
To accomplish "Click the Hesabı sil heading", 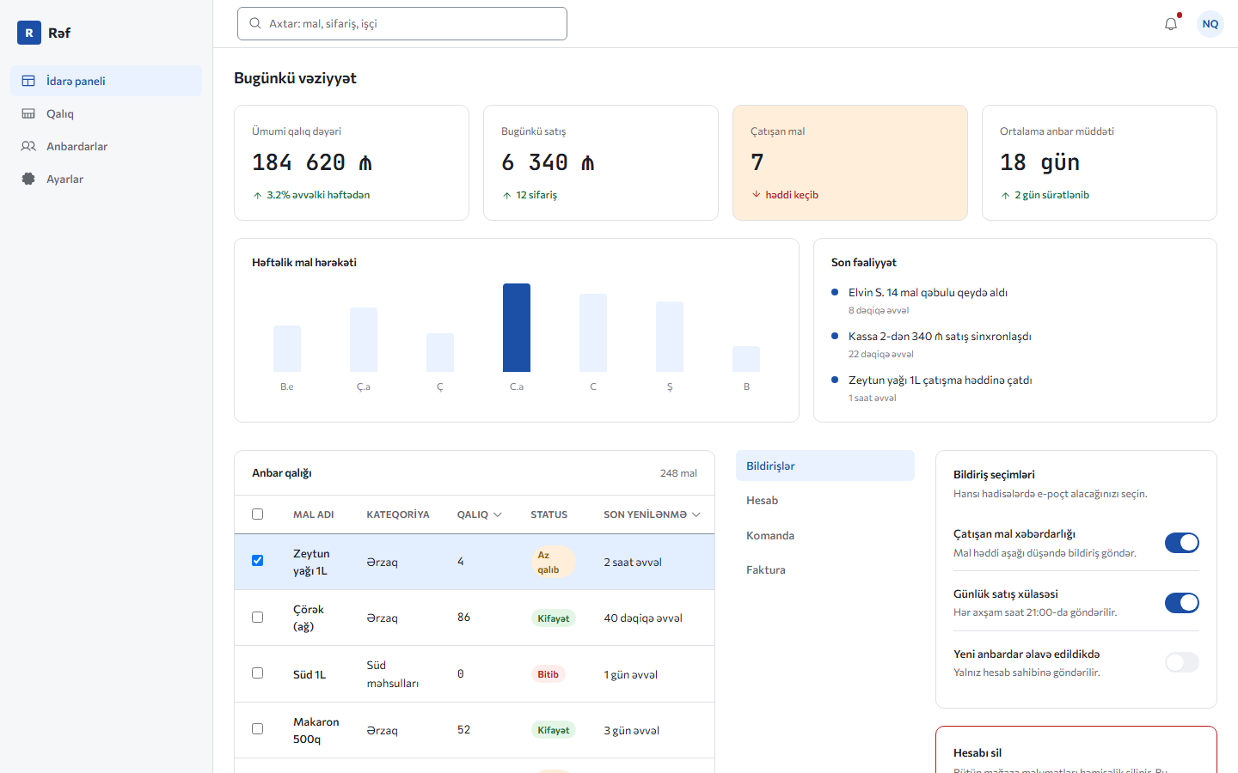I will (x=978, y=752).
